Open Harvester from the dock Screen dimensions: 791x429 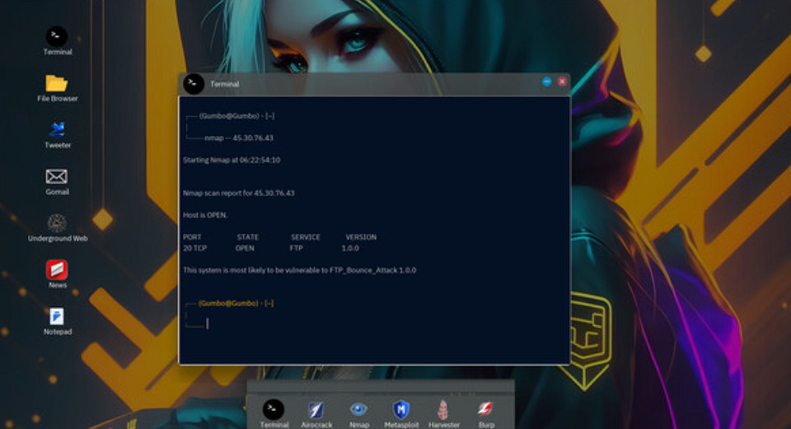tap(443, 409)
